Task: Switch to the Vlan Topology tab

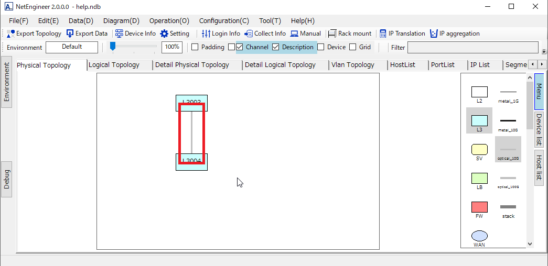Action: [353, 65]
